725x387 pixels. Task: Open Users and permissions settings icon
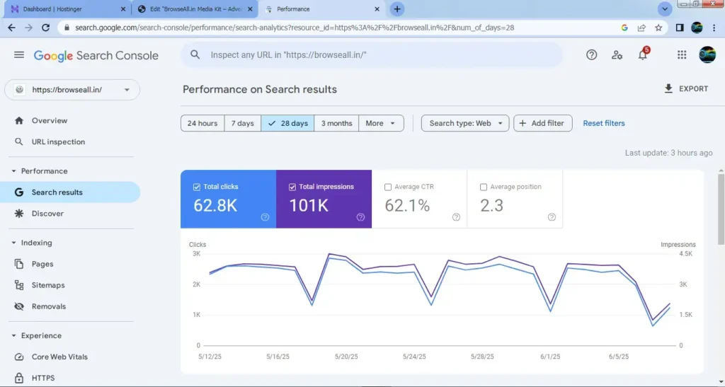(x=617, y=55)
